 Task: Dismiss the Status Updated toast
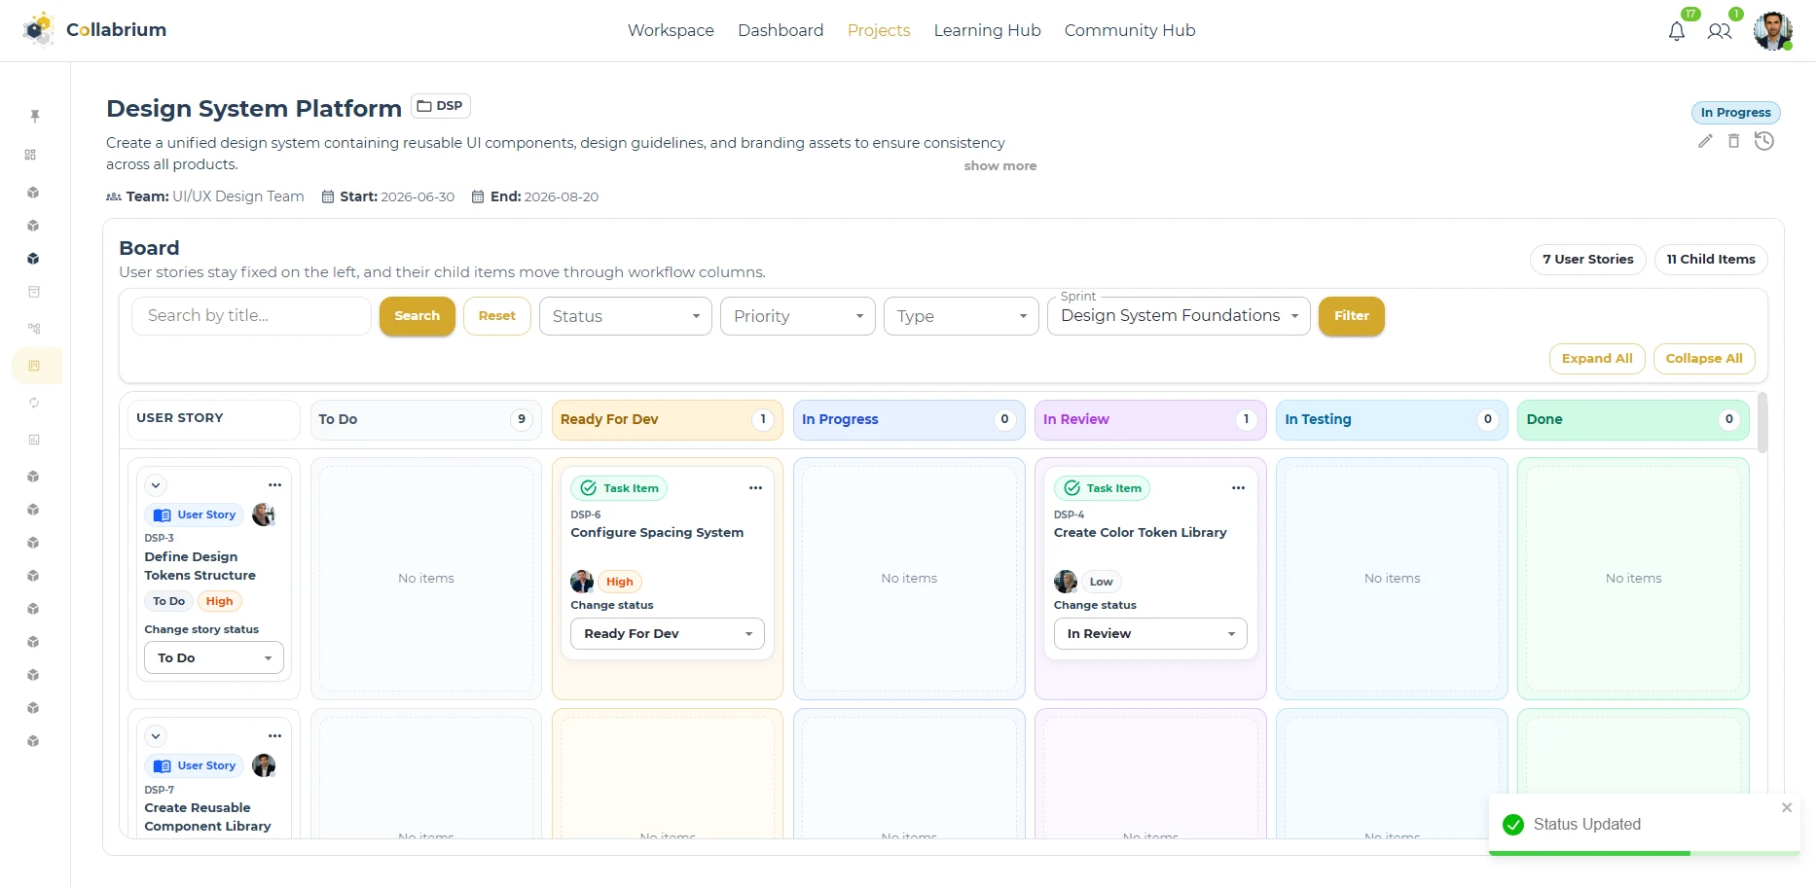(1787, 807)
